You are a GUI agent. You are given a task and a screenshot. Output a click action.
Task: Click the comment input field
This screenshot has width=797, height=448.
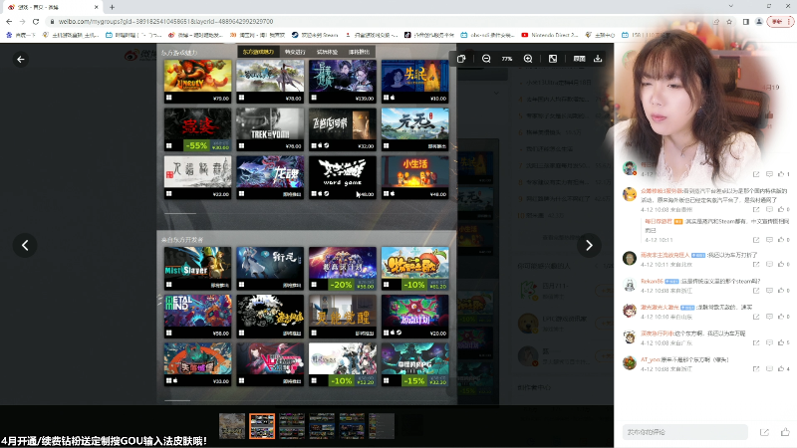click(x=685, y=432)
